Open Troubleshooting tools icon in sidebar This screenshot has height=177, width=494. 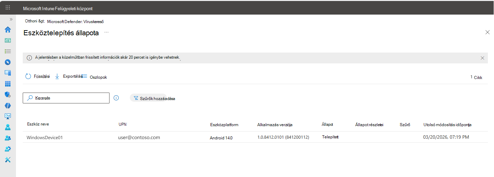click(8, 160)
